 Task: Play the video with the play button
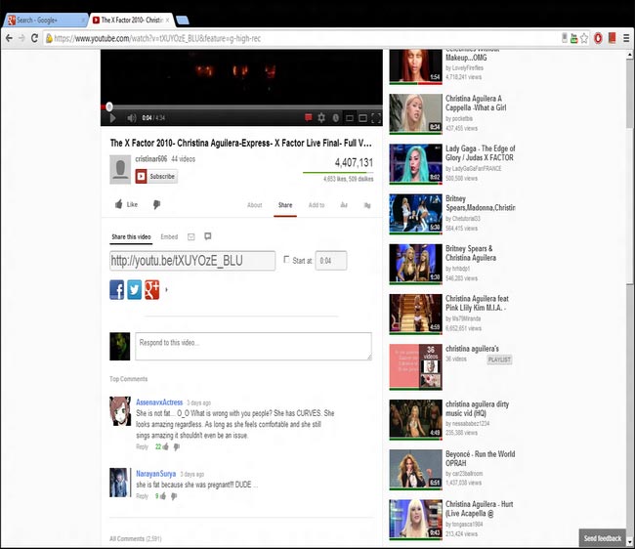(112, 118)
